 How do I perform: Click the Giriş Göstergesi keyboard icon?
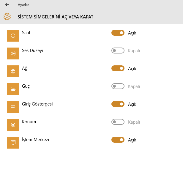(x=13, y=107)
